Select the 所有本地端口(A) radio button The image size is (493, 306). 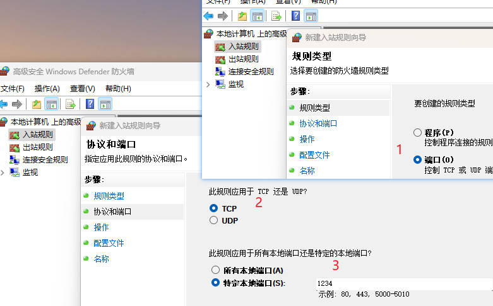click(215, 269)
